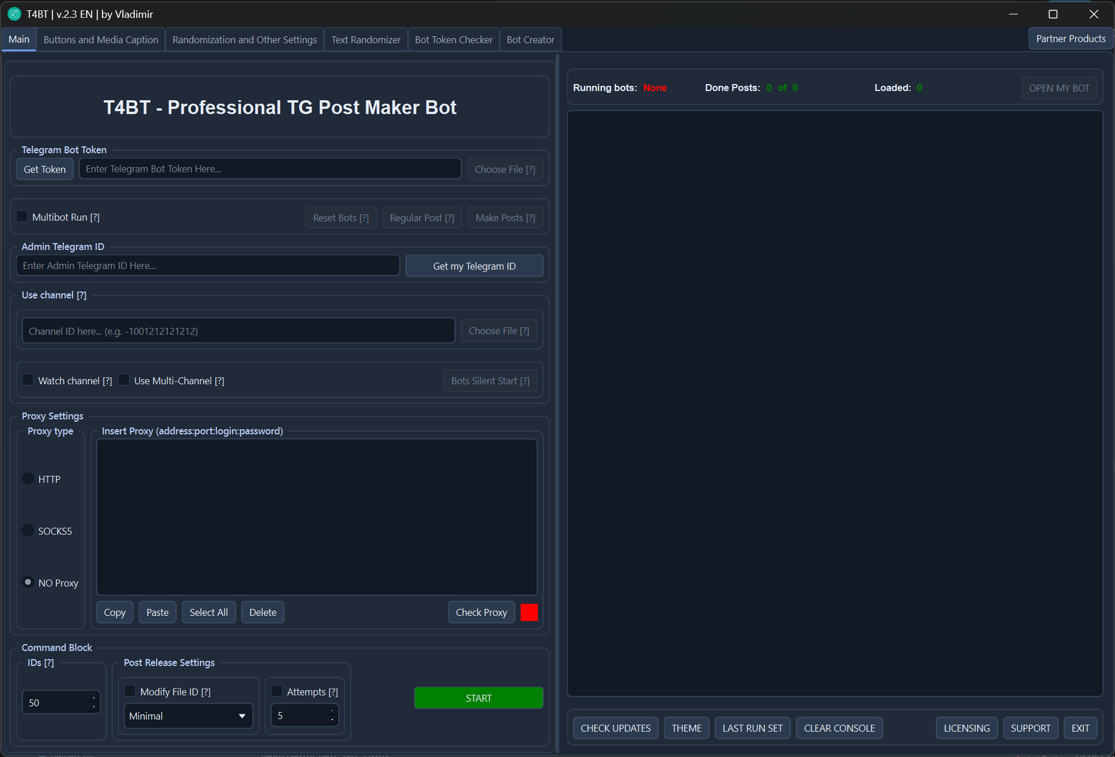Viewport: 1115px width, 757px height.
Task: Click the Running bots 'None' status
Action: click(x=655, y=88)
